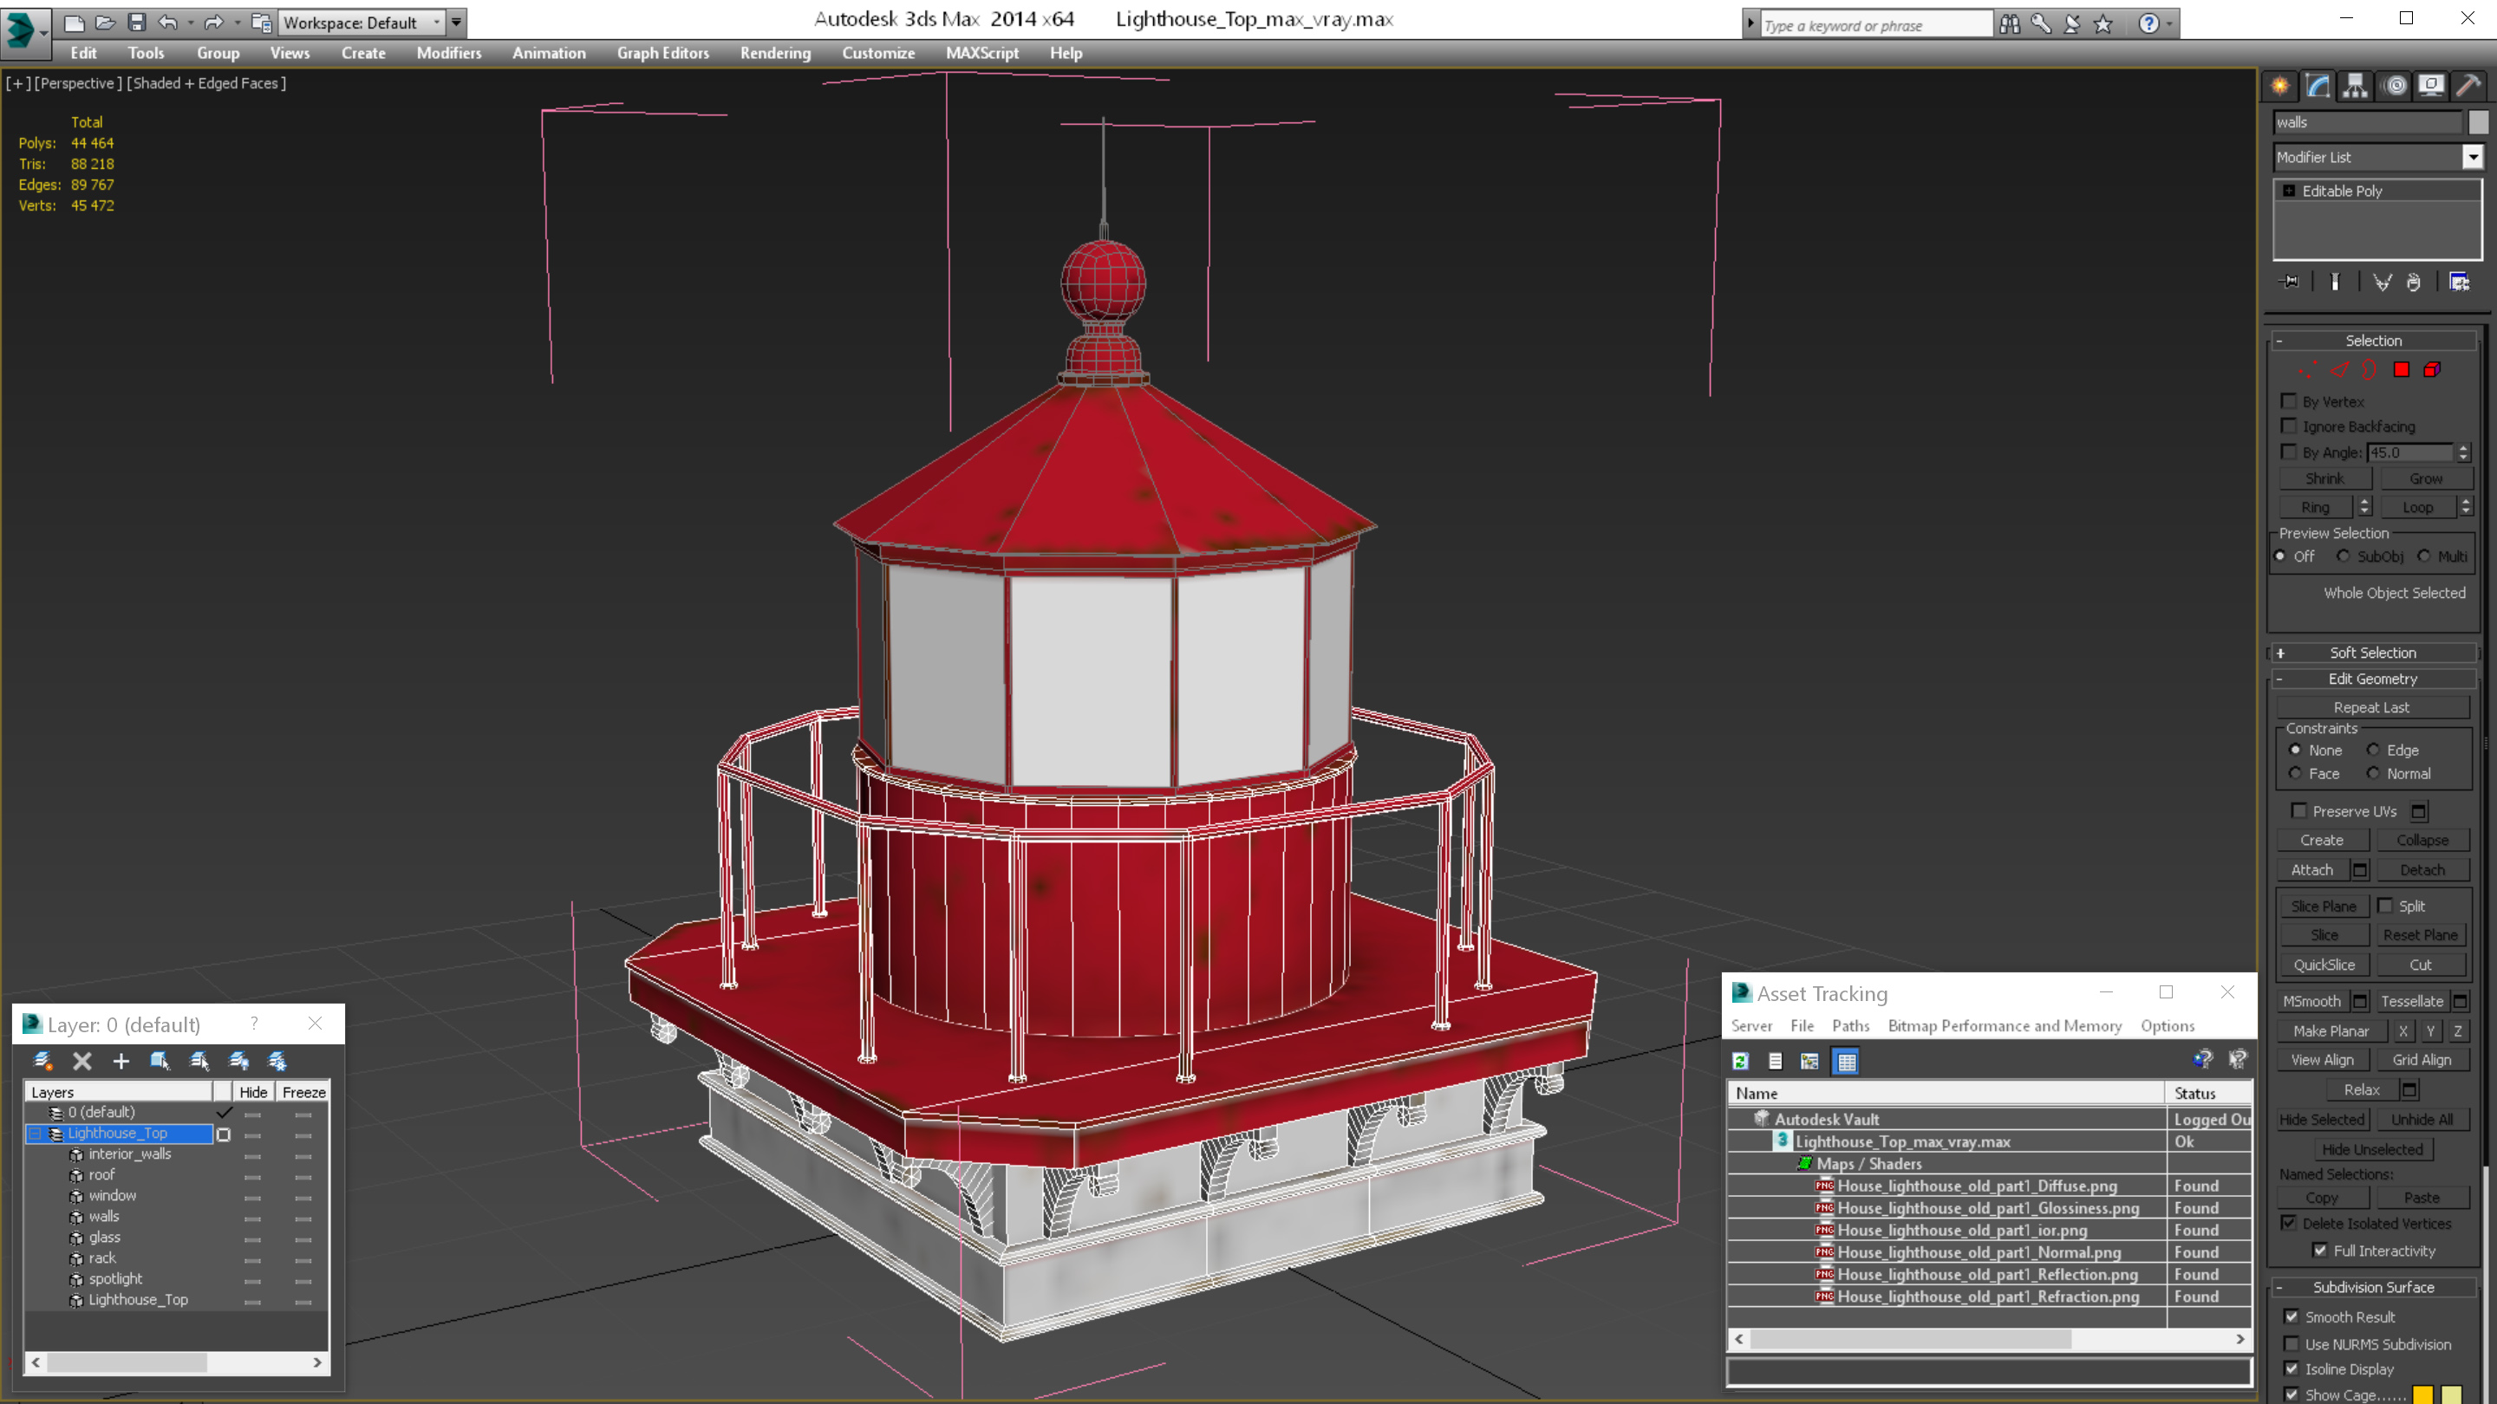Click the favorites star icon in title bar
Viewport: 2497px width, 1404px height.
(2103, 24)
